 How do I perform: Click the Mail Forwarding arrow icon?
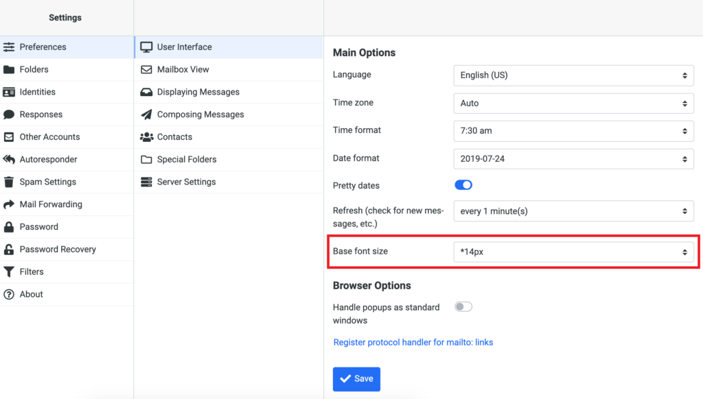coord(9,204)
